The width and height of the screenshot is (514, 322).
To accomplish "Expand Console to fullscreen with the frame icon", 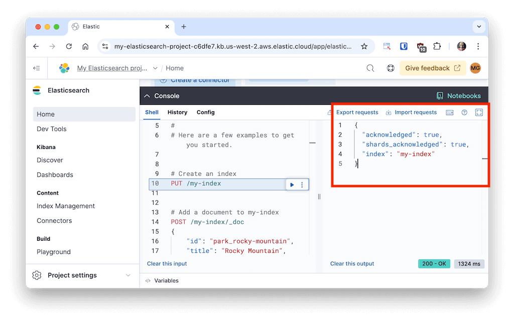I will (479, 112).
